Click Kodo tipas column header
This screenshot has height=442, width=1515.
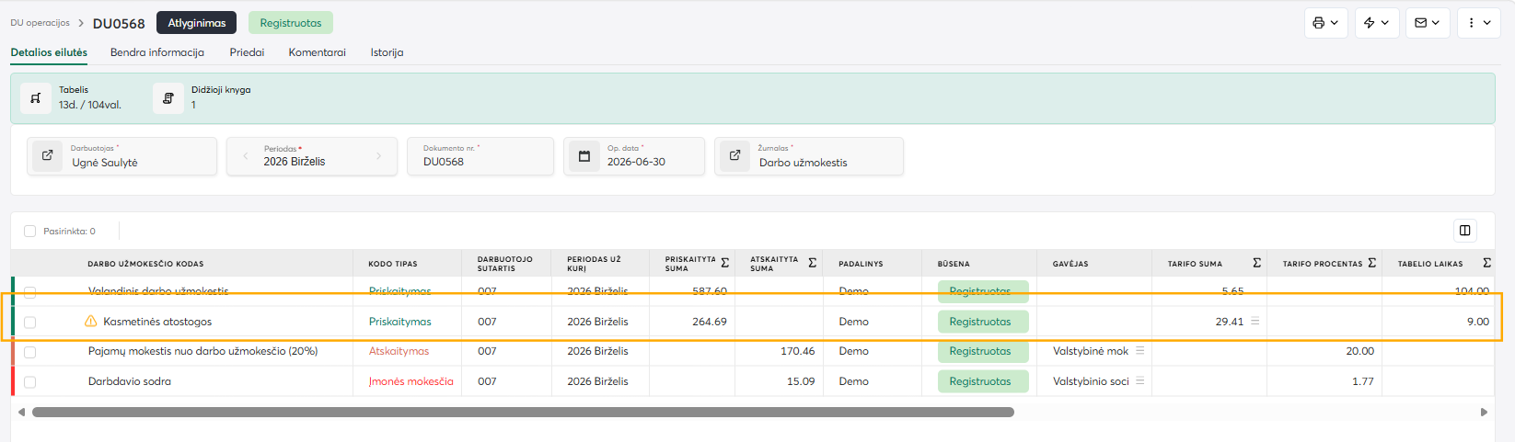tap(393, 264)
